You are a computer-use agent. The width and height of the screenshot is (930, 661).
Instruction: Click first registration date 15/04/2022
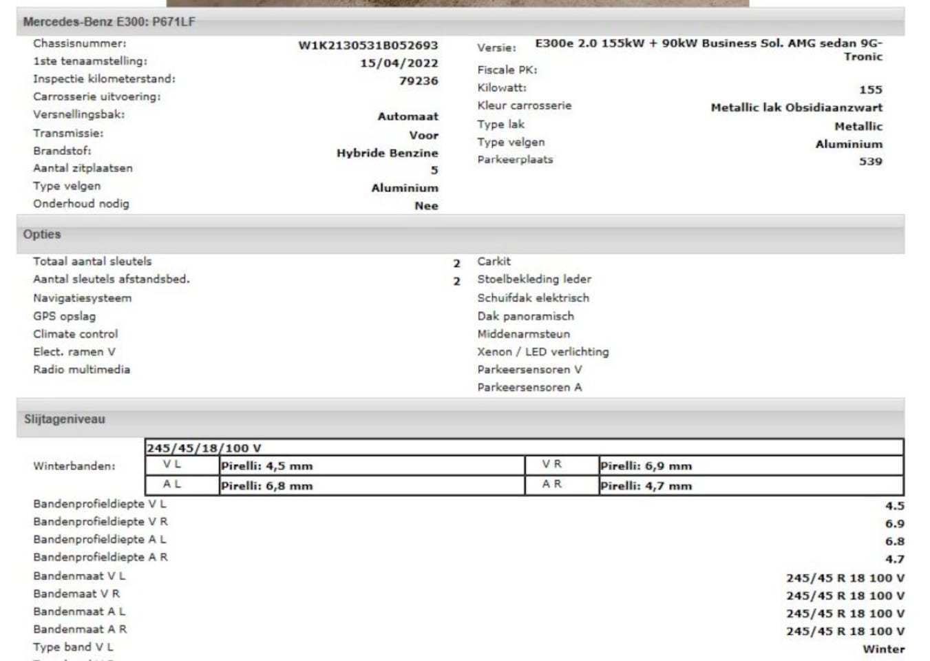(x=399, y=63)
